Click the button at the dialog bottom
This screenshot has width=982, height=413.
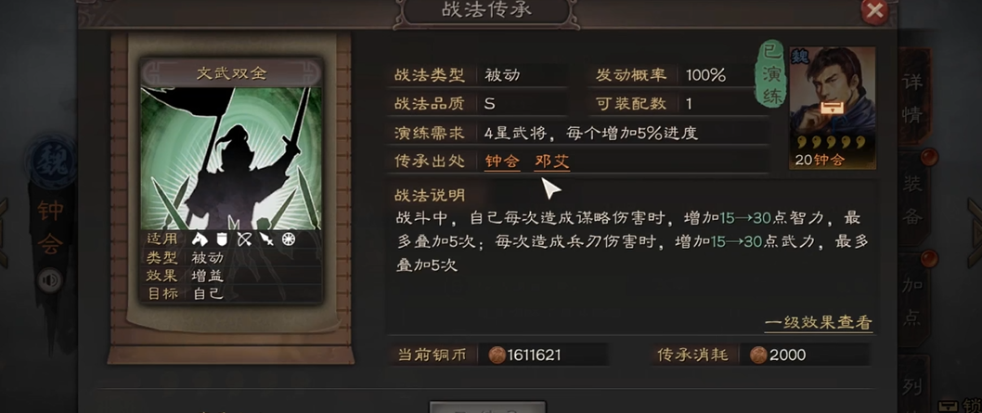(487, 407)
